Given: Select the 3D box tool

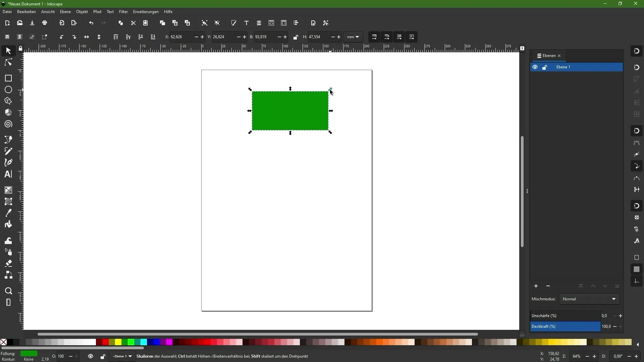Looking at the screenshot, I should click(8, 113).
